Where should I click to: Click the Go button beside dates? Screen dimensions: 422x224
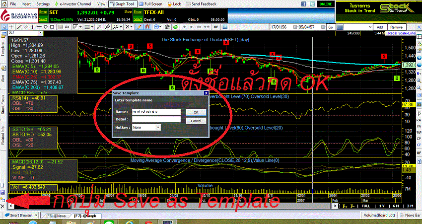point(331,27)
